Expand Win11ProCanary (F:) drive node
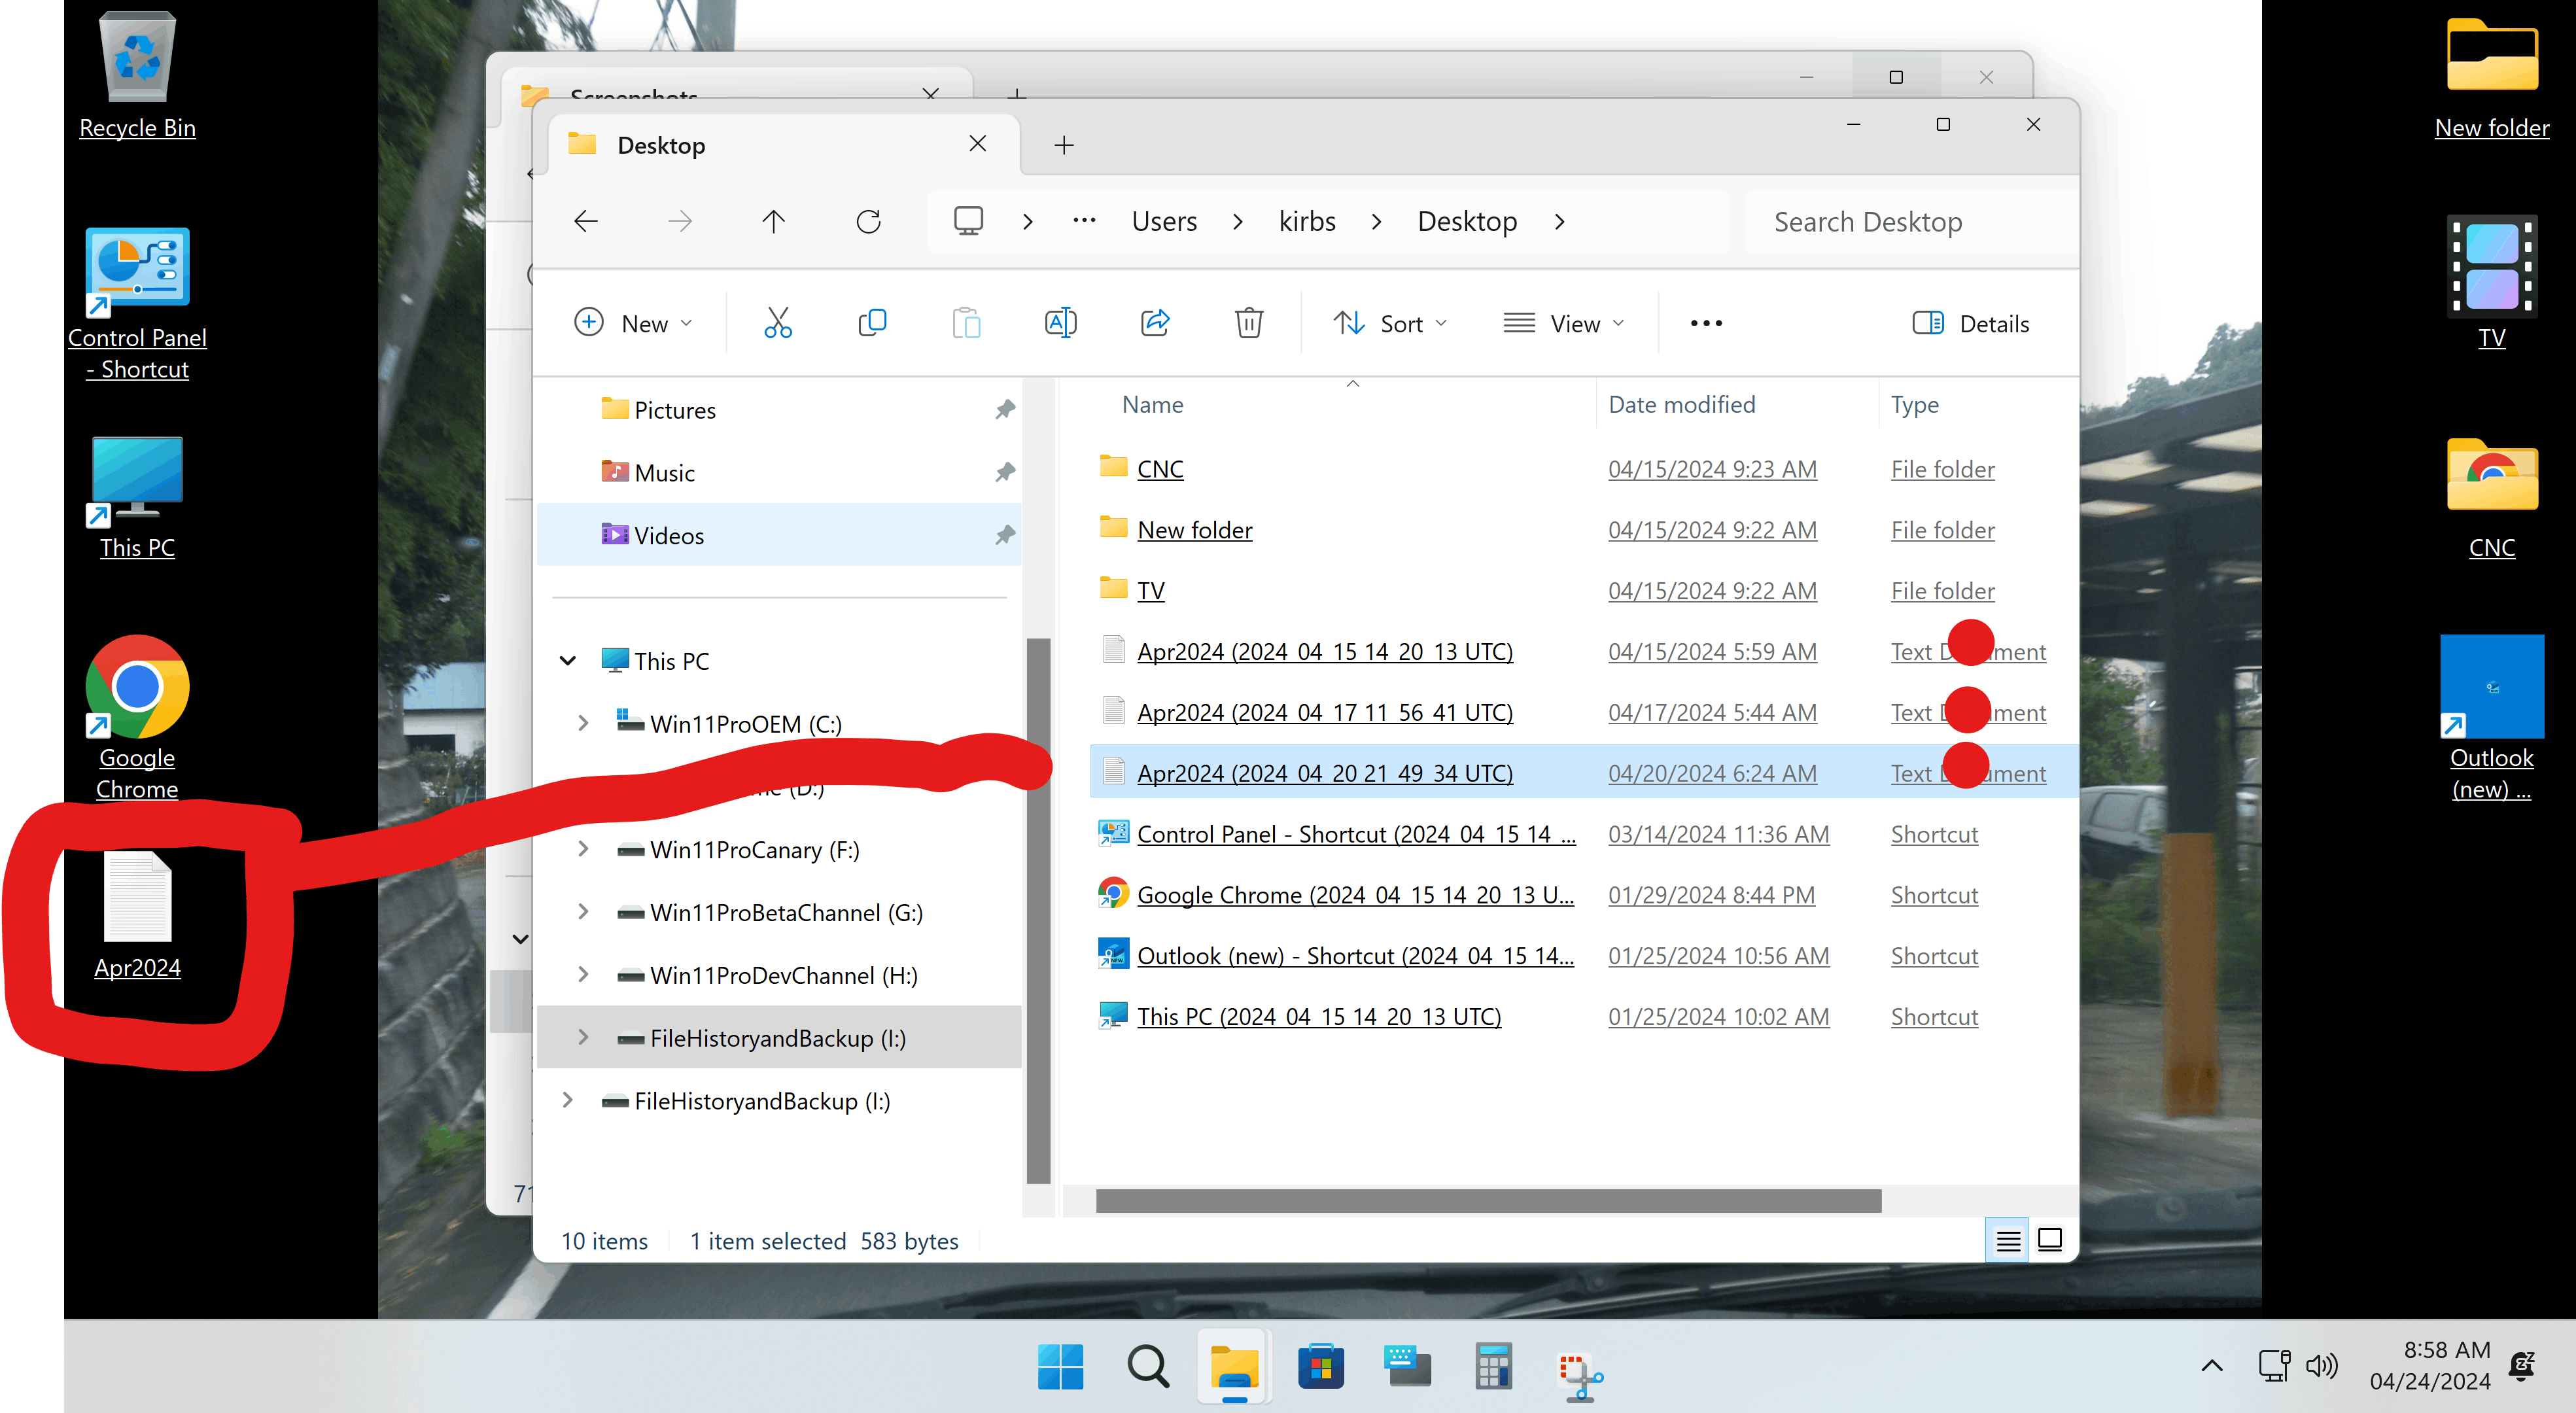Image resolution: width=2576 pixels, height=1413 pixels. pos(583,849)
